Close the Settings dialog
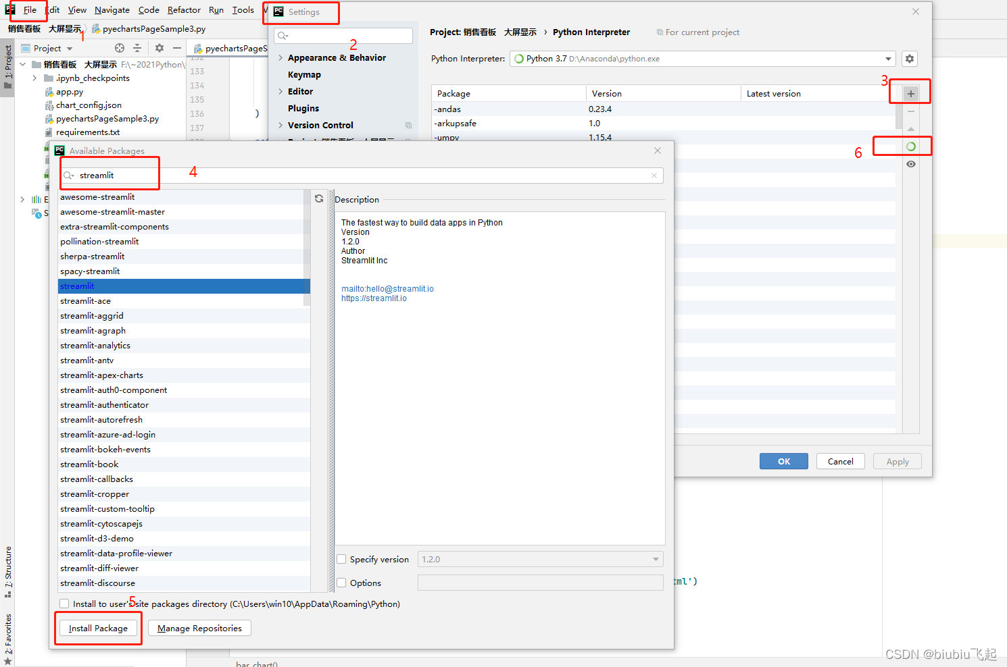The width and height of the screenshot is (1007, 667). (x=916, y=11)
